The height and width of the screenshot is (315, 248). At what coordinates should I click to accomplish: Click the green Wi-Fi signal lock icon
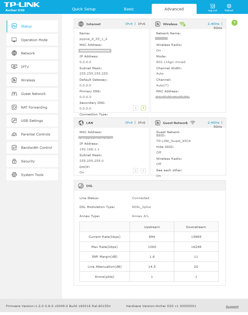(182, 24)
